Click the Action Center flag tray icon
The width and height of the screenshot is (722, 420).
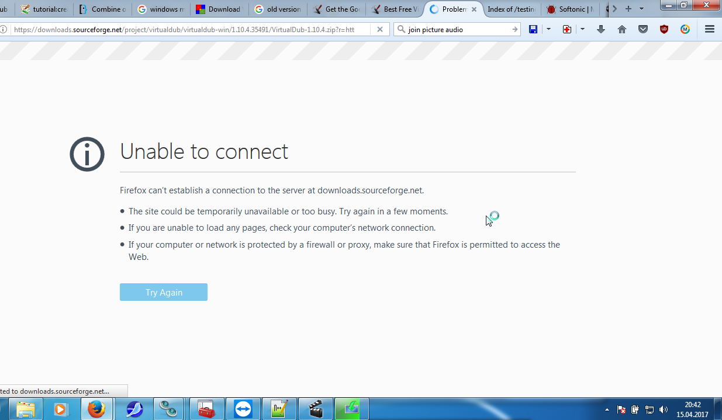[x=621, y=409]
